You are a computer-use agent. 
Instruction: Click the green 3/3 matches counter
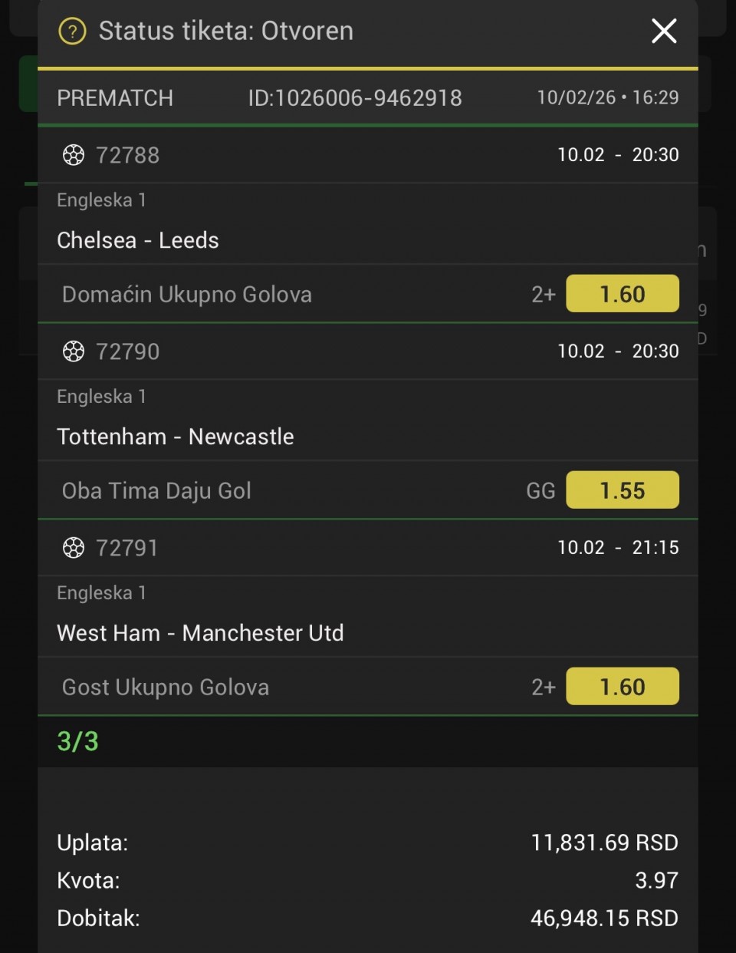click(77, 741)
